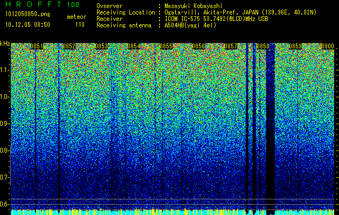Select the version number 1.0.0
This screenshot has height=215, width=339.
click(x=73, y=4)
